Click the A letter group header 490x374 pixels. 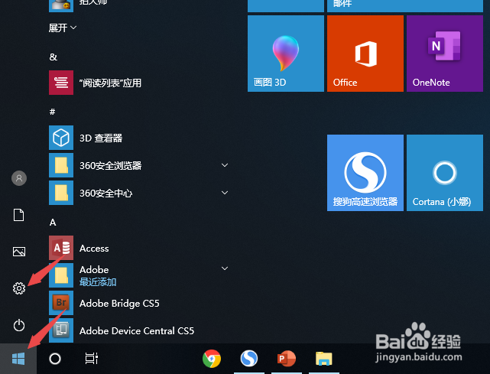(53, 223)
